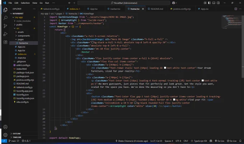Toggle the primary side bar layout icon
244x144 pixels.
(x=210, y=3)
